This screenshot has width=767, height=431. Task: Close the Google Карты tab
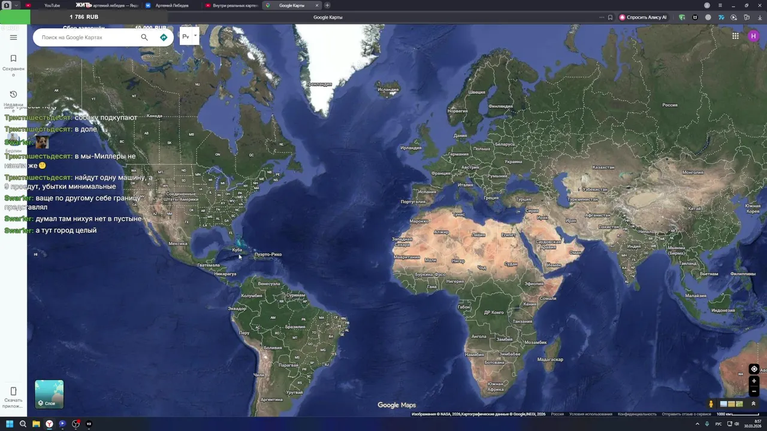317,5
